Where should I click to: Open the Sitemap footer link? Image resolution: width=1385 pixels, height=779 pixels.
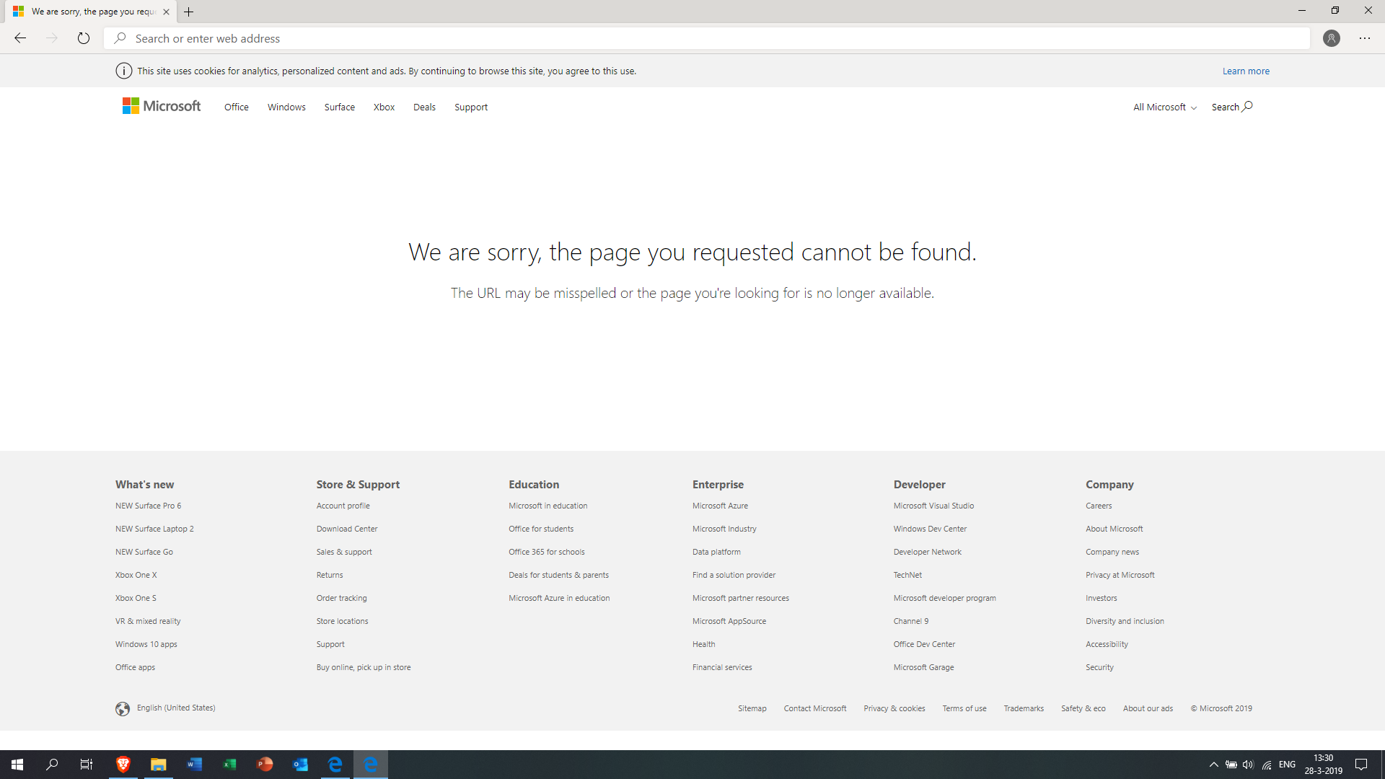tap(752, 708)
